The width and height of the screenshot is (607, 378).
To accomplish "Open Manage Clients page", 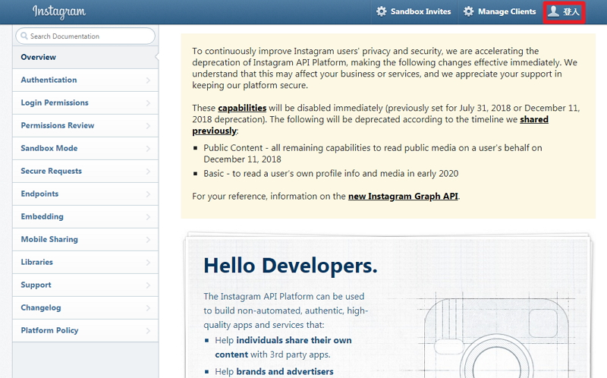I will tap(500, 11).
